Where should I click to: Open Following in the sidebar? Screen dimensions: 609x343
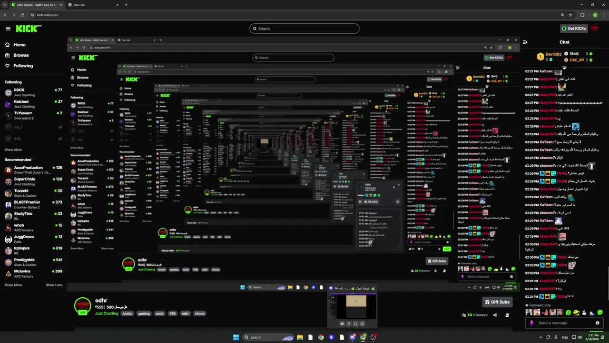(19, 66)
